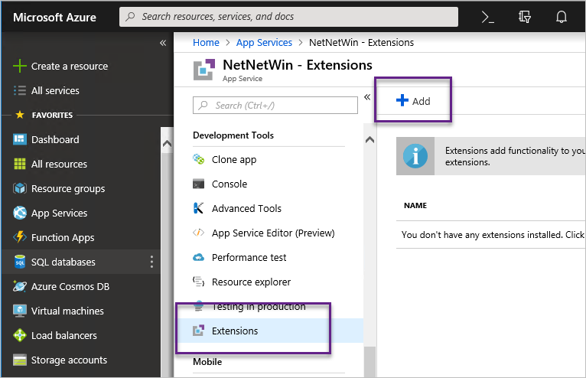This screenshot has width=586, height=378.
Task: Click the Extensions puzzle icon in menu
Action: (x=198, y=331)
